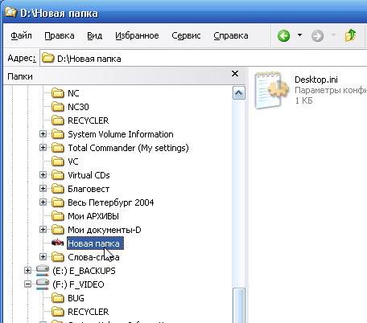367x323 pixels.
Task: Click the folder tree scroll up arrow
Action: tap(239, 93)
